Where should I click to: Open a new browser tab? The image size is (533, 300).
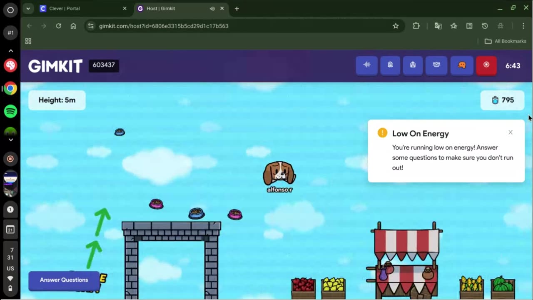[237, 8]
